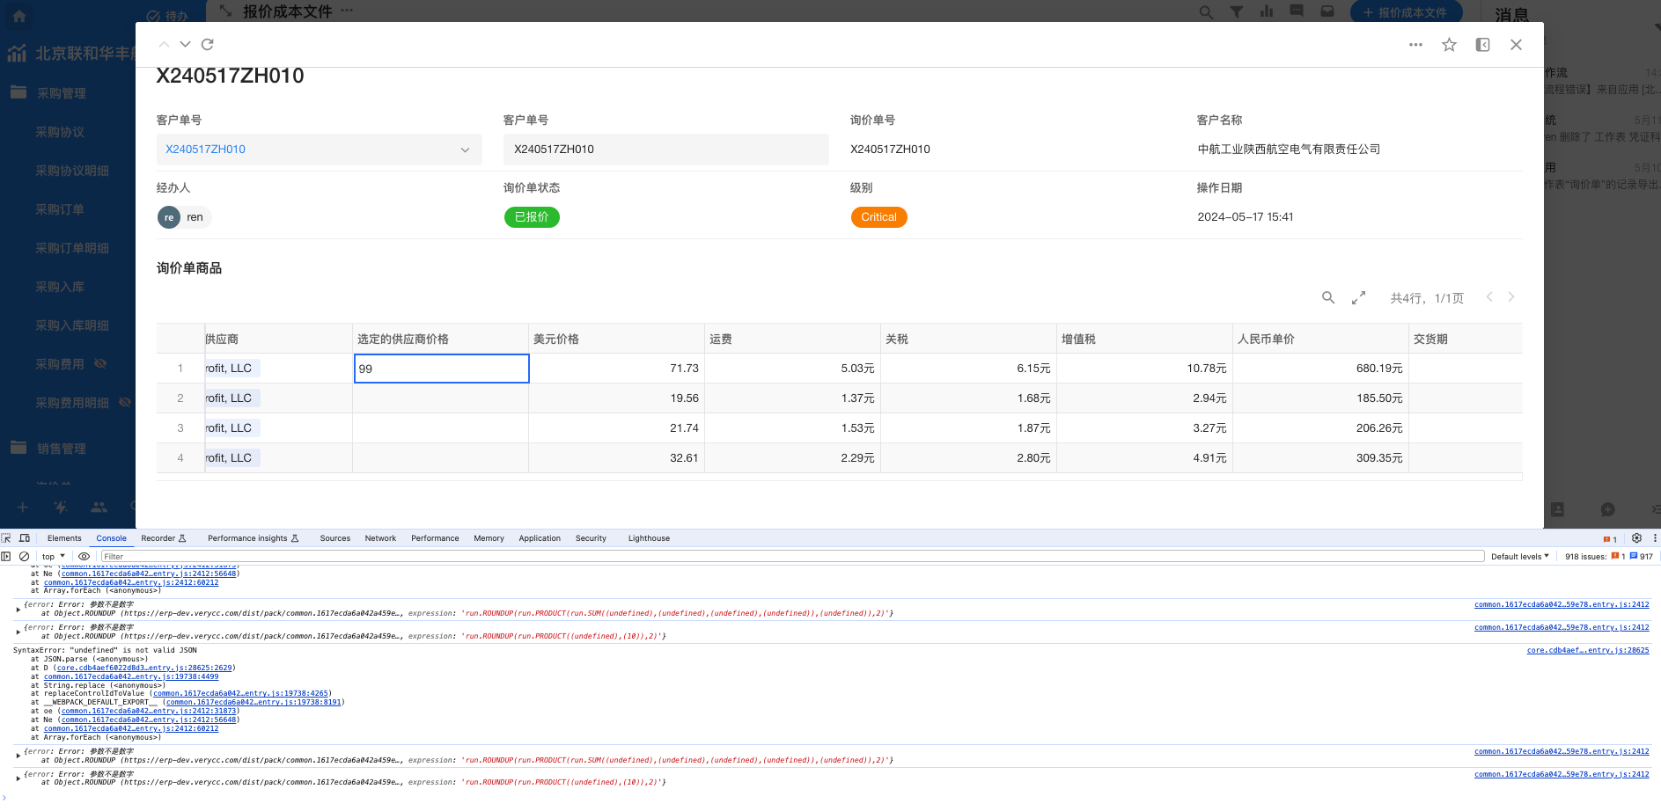Image resolution: width=1661 pixels, height=811 pixels.
Task: Open DevTools settings gear
Action: click(x=1636, y=538)
